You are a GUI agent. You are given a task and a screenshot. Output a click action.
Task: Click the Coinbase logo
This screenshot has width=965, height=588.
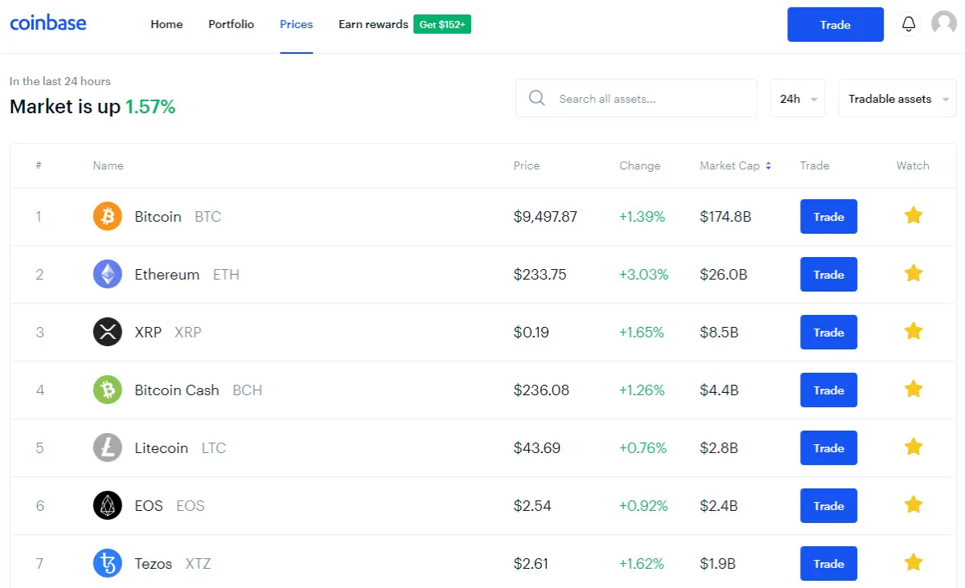pos(48,23)
